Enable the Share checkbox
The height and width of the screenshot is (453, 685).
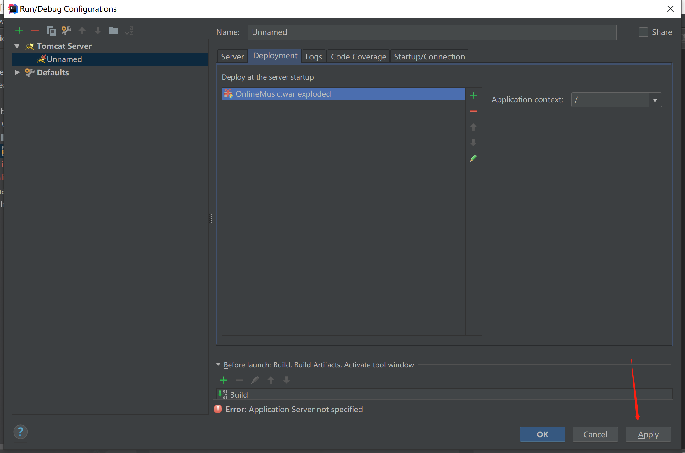(x=643, y=32)
